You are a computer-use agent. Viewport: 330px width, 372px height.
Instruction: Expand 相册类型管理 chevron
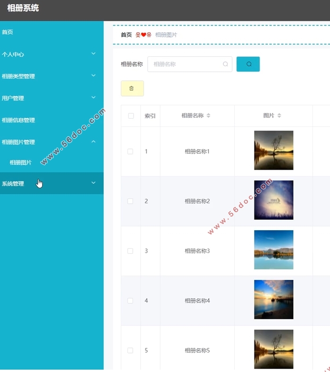(93, 76)
